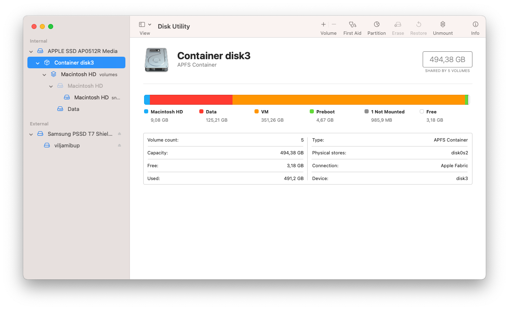Viewport: 509px width, 310px height.
Task: Click the View dropdown chevron
Action: pos(150,25)
